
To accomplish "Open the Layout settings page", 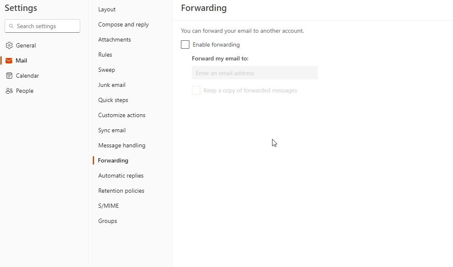I will 107,9.
